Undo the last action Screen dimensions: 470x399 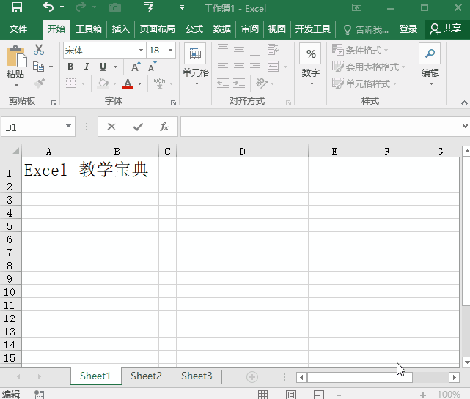(48, 7)
